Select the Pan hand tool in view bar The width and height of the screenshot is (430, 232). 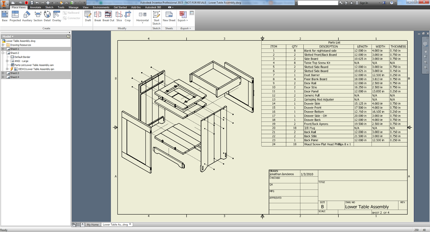[x=425, y=51]
